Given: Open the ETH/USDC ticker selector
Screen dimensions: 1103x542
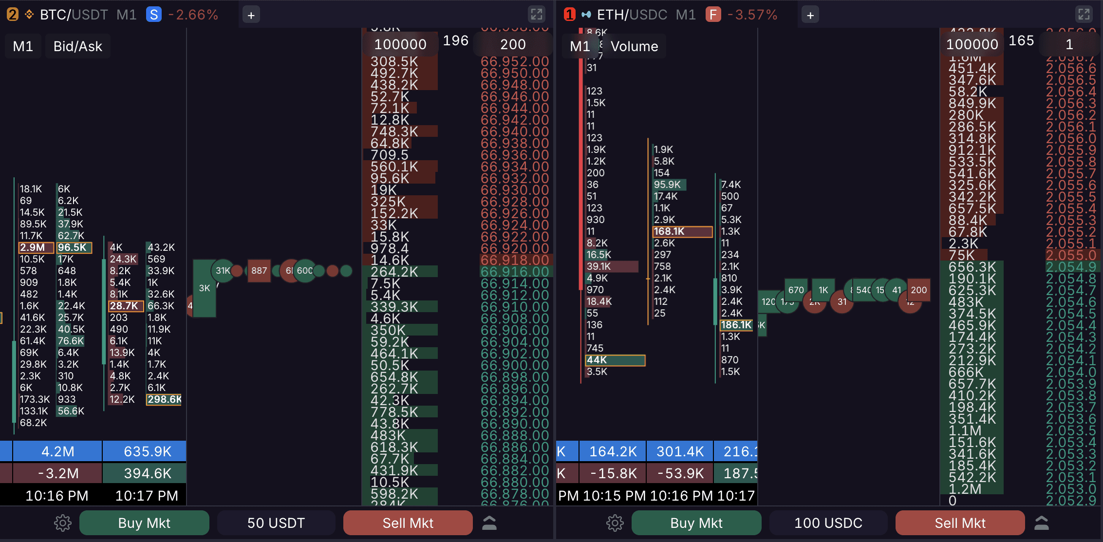Looking at the screenshot, I should pyautogui.click(x=632, y=15).
